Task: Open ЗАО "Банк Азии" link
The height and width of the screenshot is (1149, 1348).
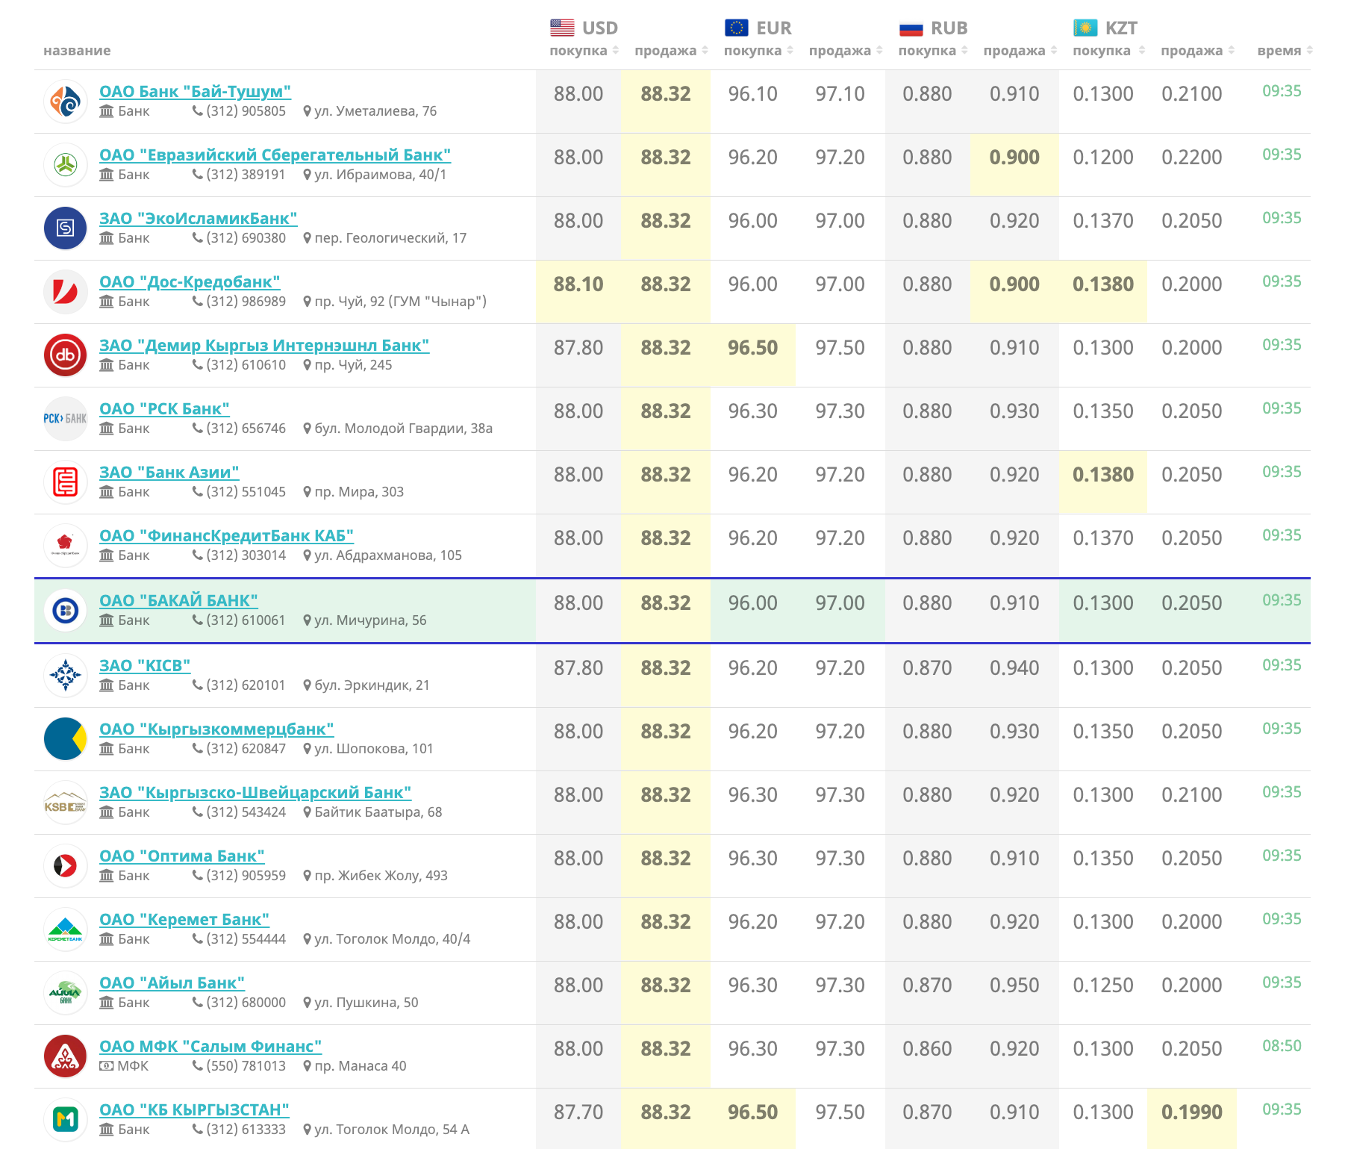Action: pos(169,473)
